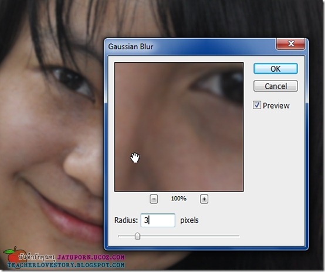
Task: Zoom in the preview with plus icon
Action: coord(204,199)
